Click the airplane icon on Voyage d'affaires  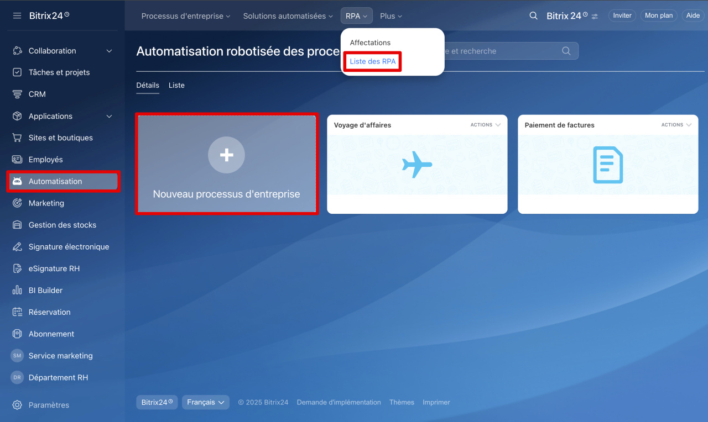click(x=417, y=165)
